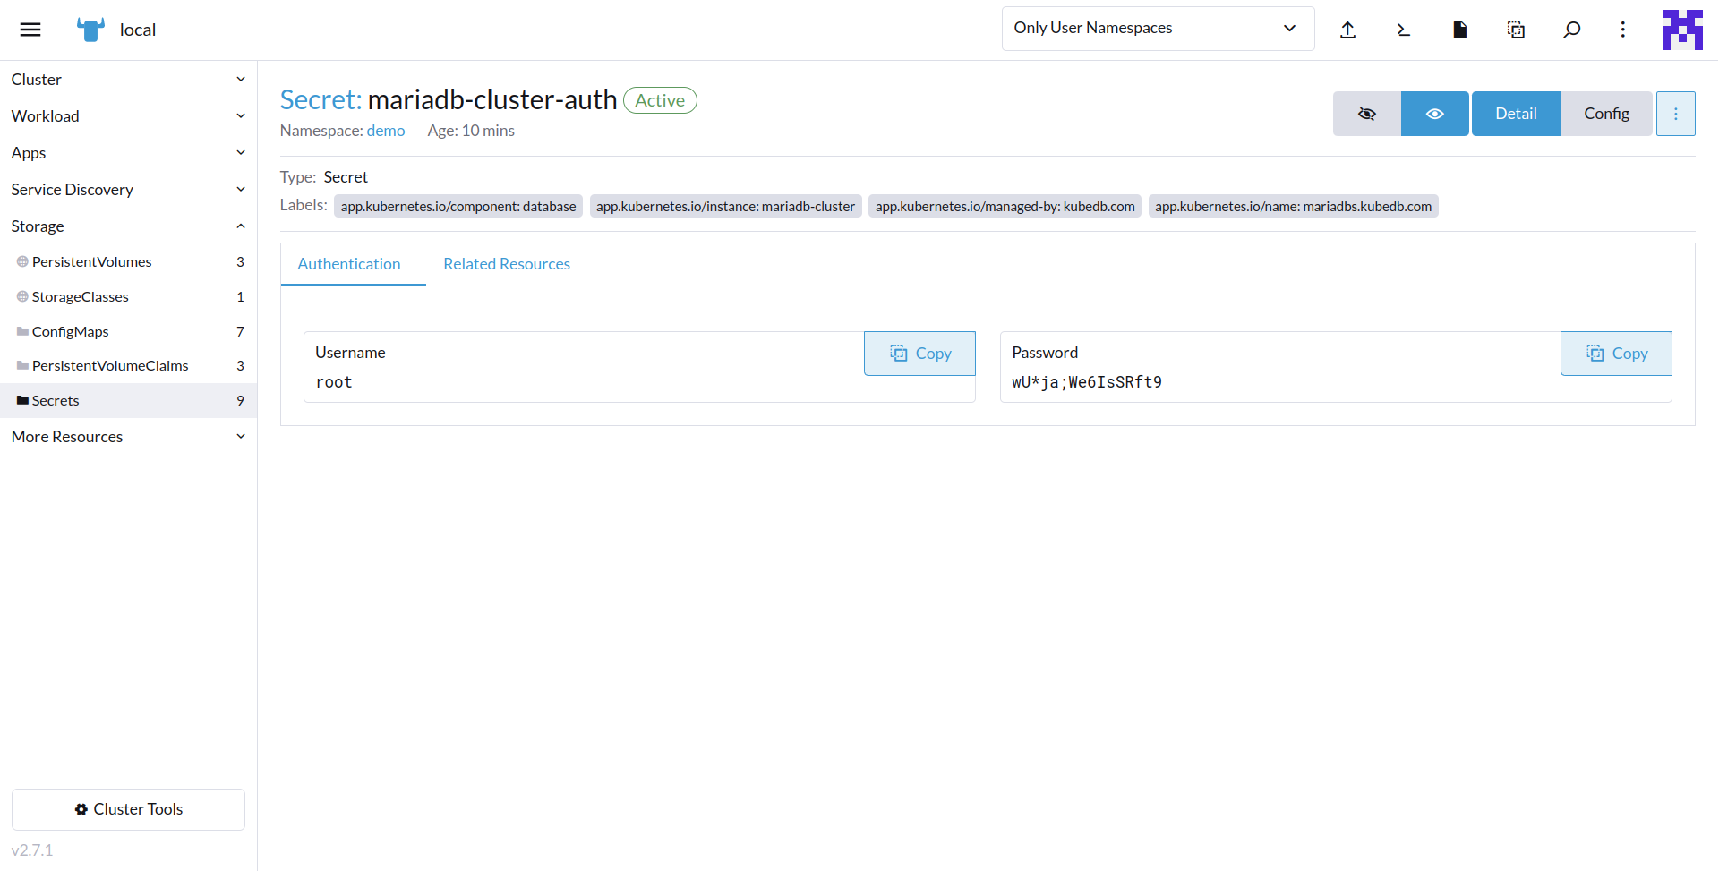Open the header three-dot more menu
Image resolution: width=1719 pixels, height=871 pixels.
tap(1622, 30)
